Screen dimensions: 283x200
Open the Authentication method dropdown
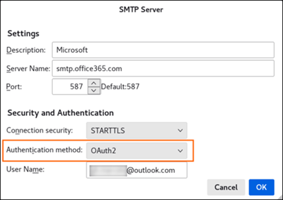coord(137,150)
